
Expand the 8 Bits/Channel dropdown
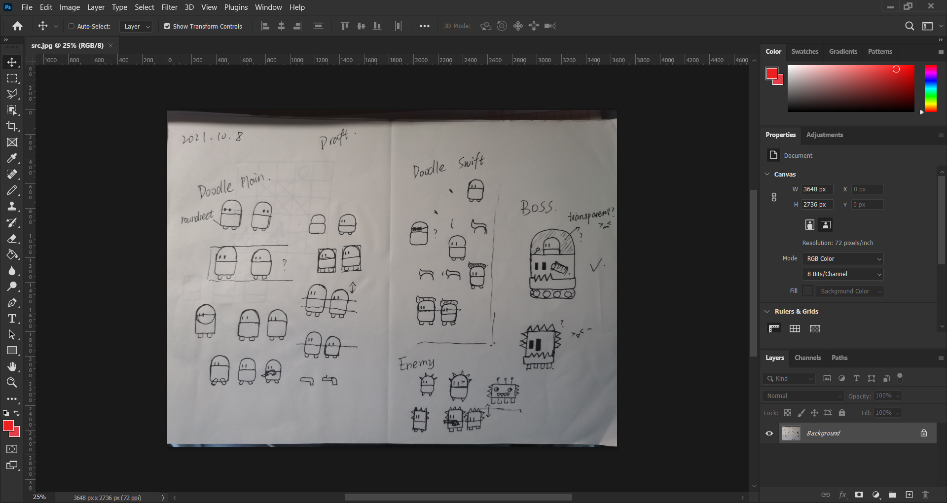(x=842, y=274)
